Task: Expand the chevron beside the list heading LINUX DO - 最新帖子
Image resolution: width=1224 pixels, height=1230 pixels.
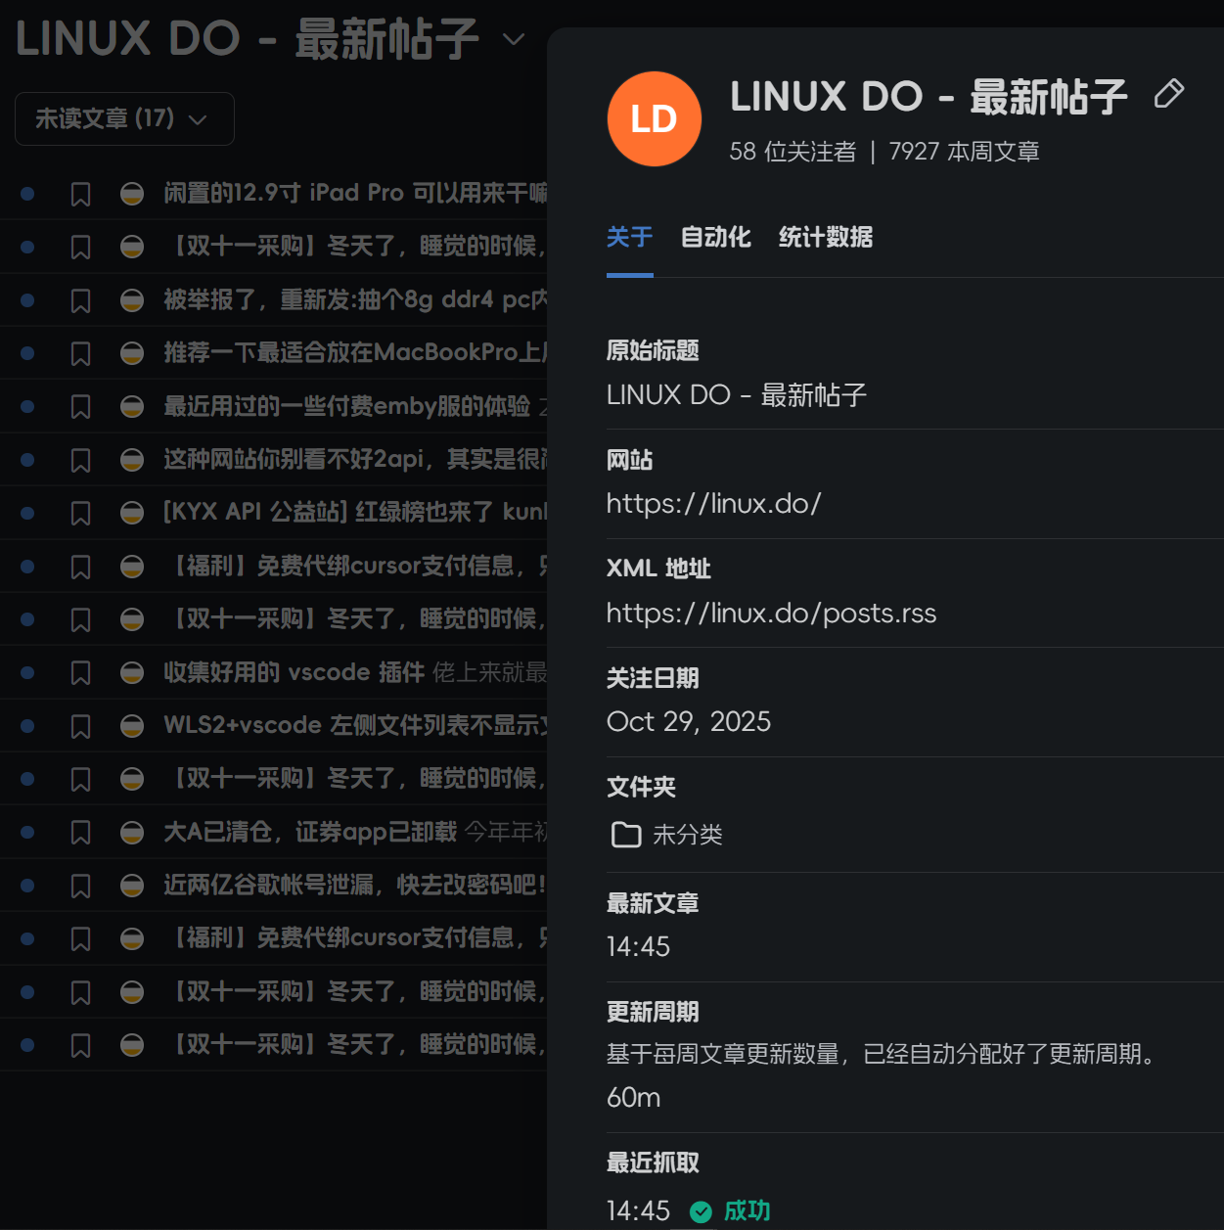Action: [x=514, y=39]
